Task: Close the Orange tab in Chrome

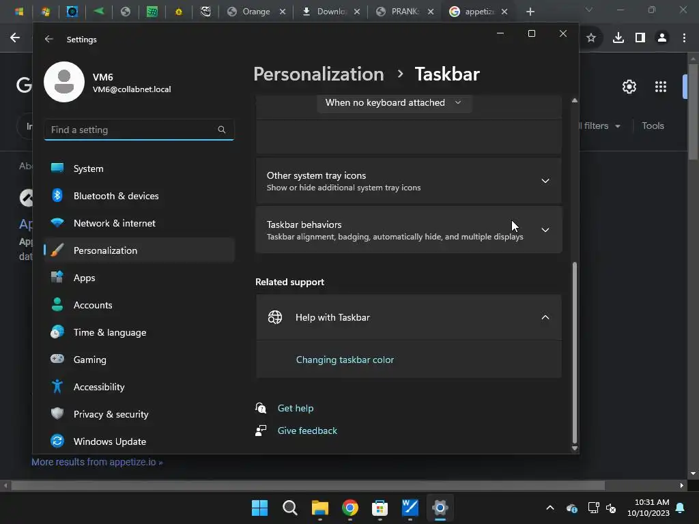Action: 283,12
